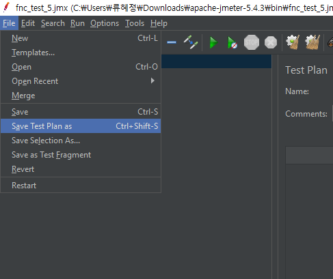
Task: Click Revert in the File menu
Action: click(x=81, y=169)
